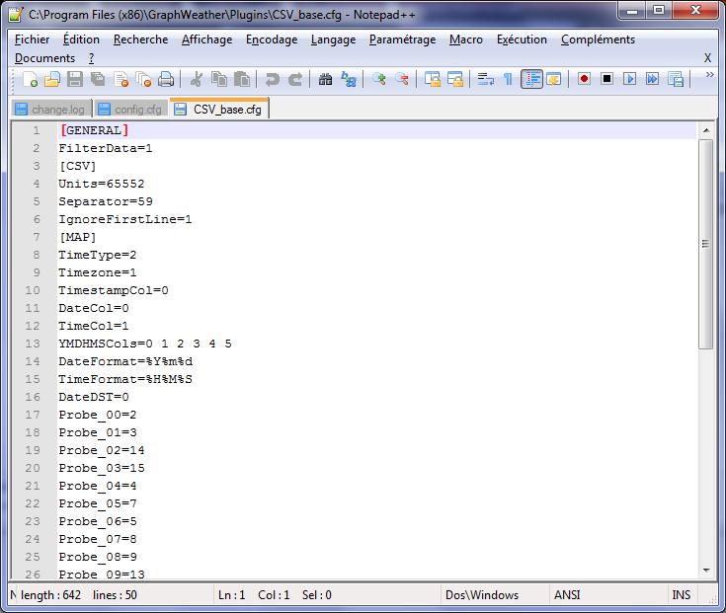Screen dimensions: 726x613
Task: Play back recorded macro icon
Action: 629,79
